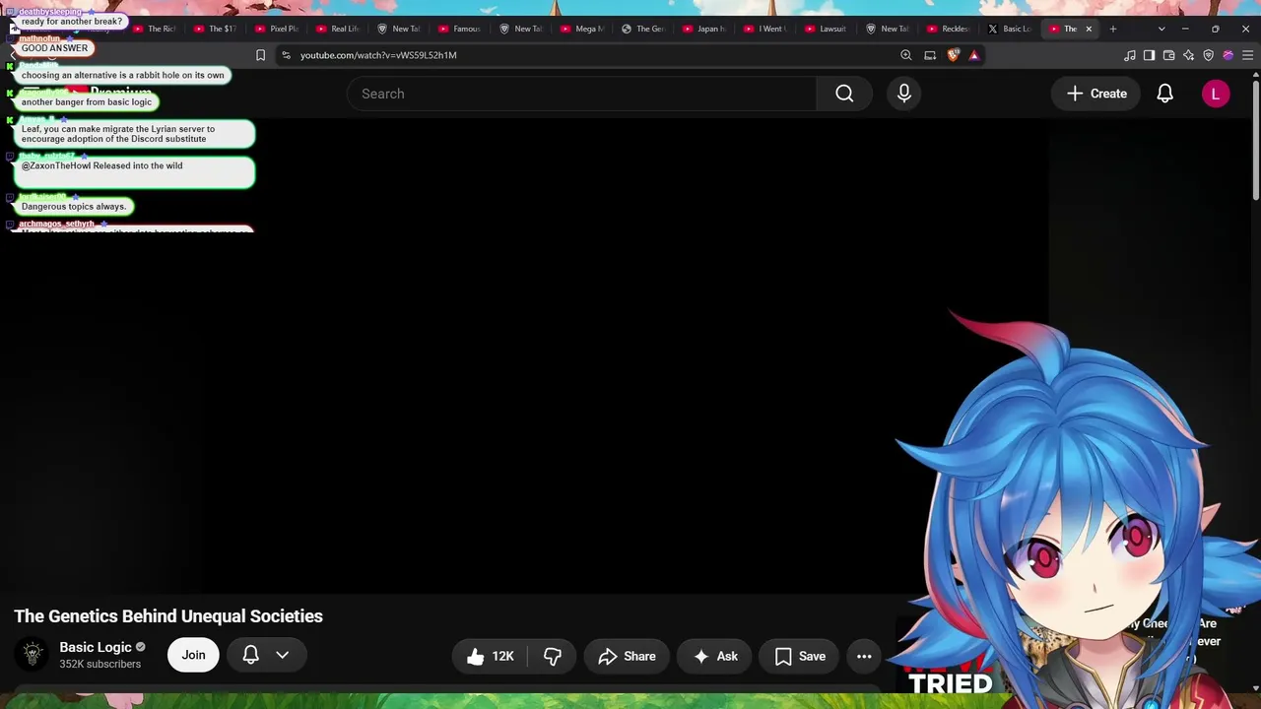Click the Ask button
The height and width of the screenshot is (709, 1261).
[715, 656]
